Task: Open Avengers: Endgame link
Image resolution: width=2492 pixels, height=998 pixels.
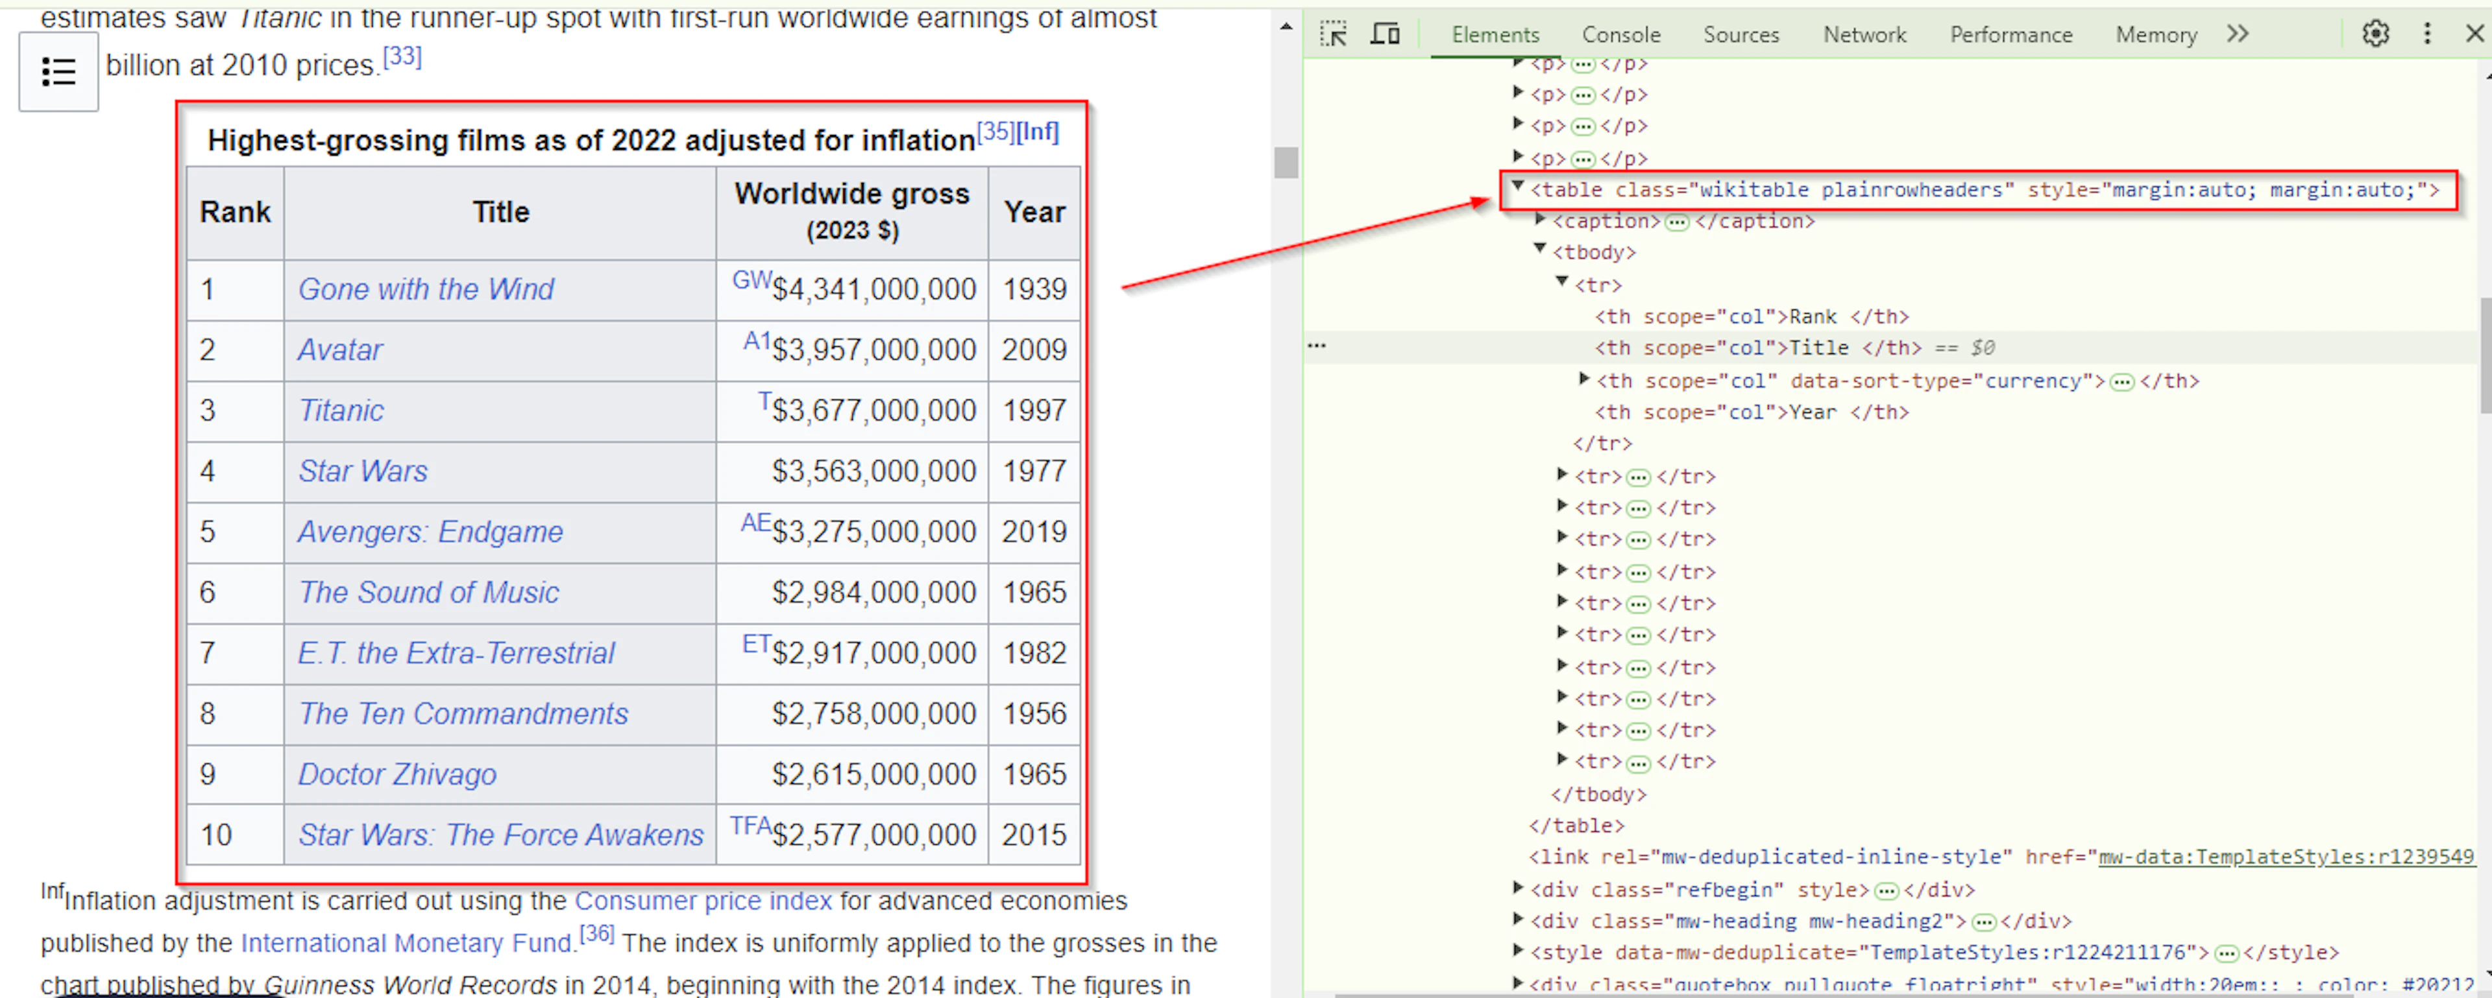Action: click(430, 532)
